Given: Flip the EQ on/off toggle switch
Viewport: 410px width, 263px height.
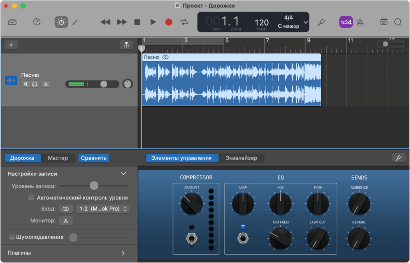Looking at the screenshot, I should 243,238.
